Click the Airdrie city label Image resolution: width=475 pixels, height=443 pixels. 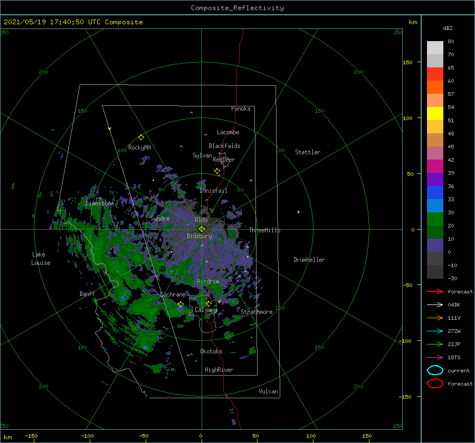(x=208, y=281)
